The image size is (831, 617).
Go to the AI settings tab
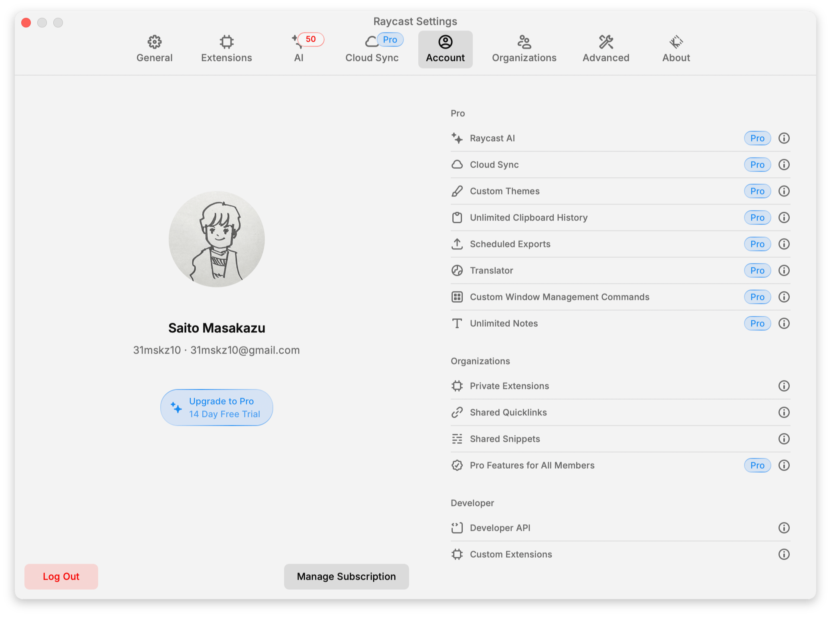coord(299,49)
